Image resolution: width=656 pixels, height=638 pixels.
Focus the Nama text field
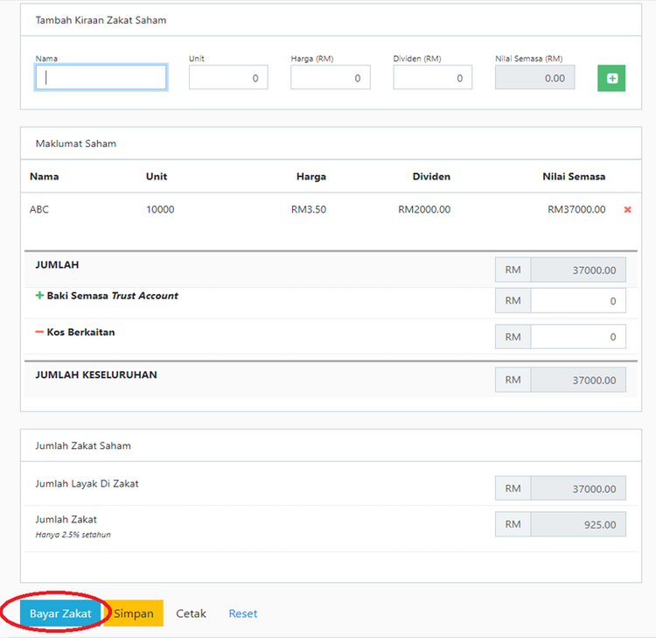tap(101, 78)
